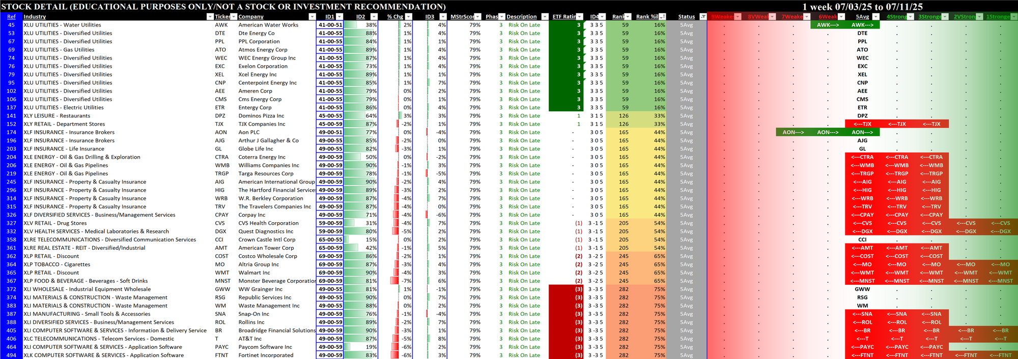The image size is (1018, 359).
Task: Open the Phase column filter dropdown
Action: [501, 17]
